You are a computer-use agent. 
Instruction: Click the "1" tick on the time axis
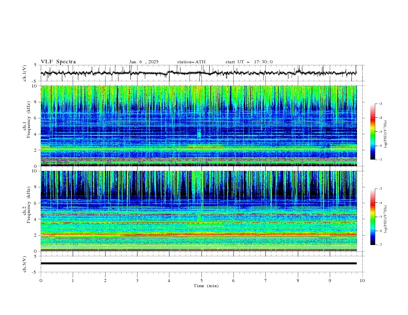point(73,281)
